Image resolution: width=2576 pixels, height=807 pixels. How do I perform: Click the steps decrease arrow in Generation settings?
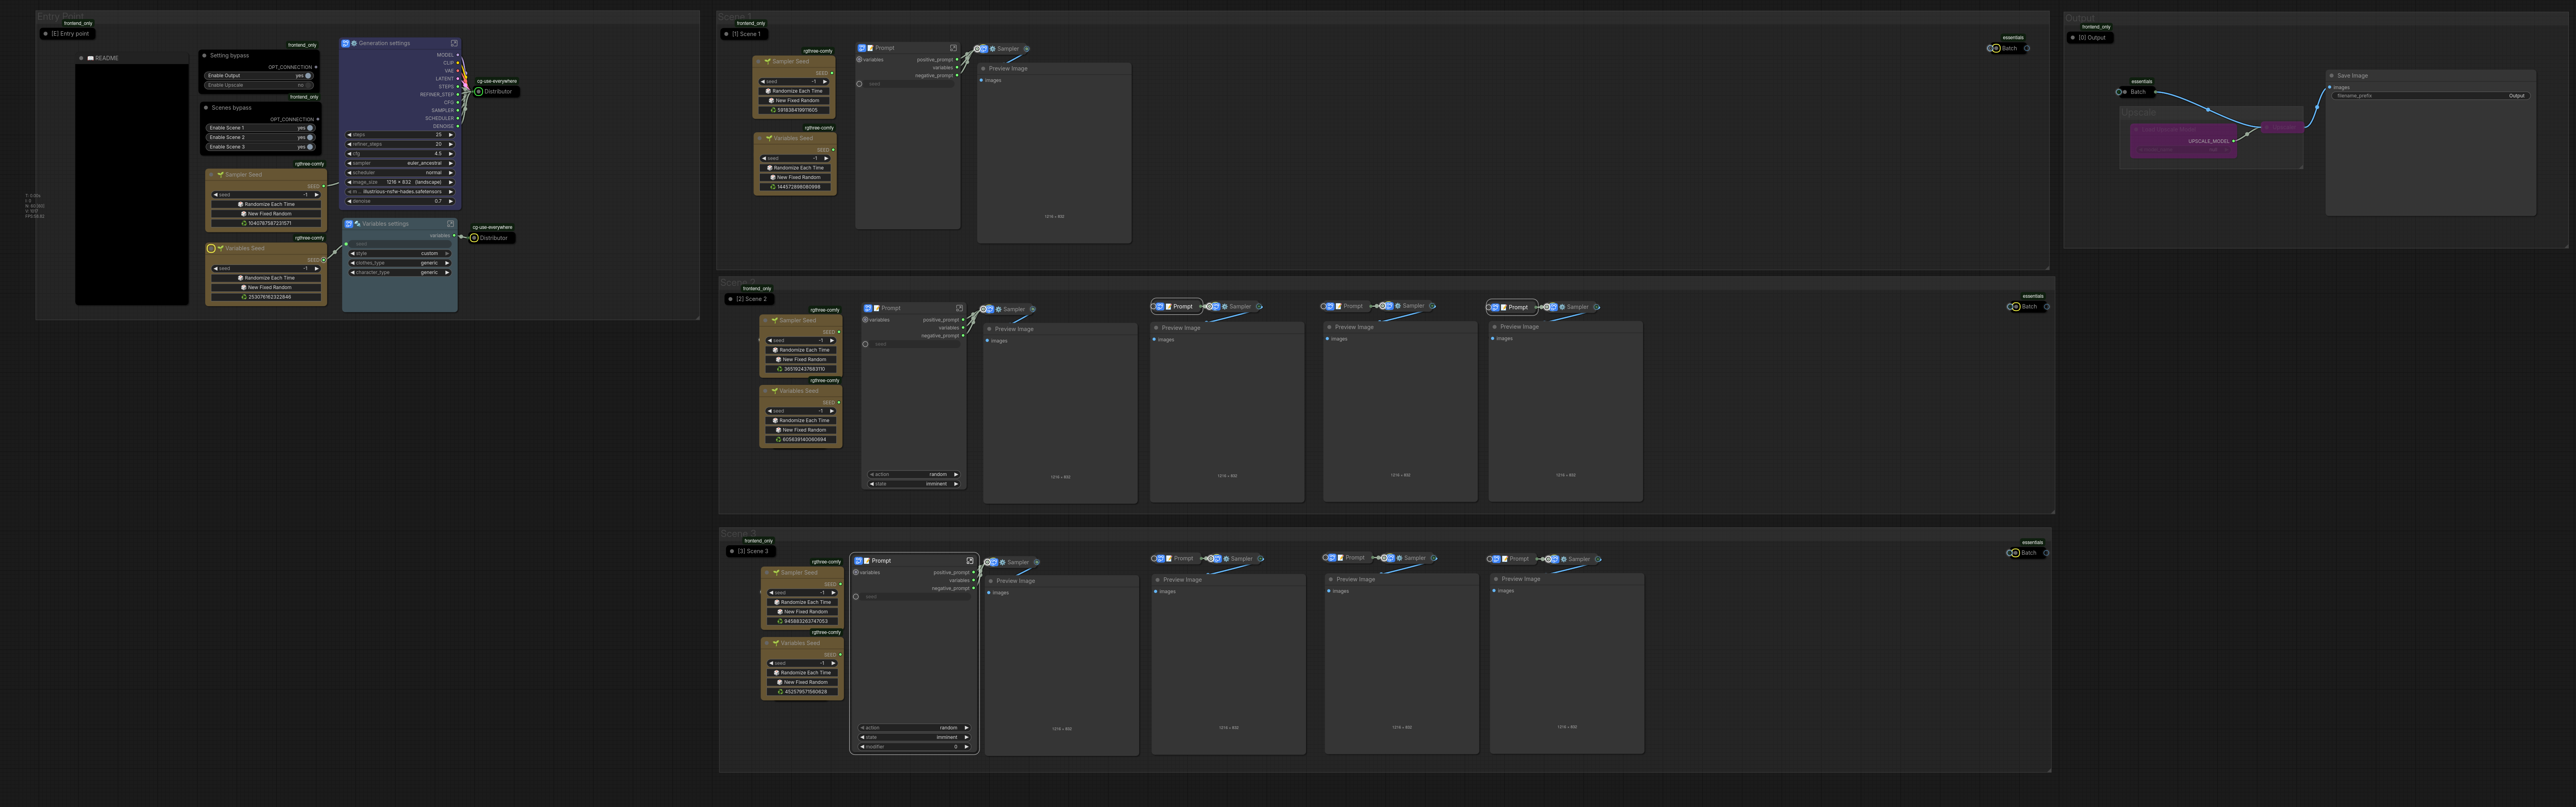(349, 135)
